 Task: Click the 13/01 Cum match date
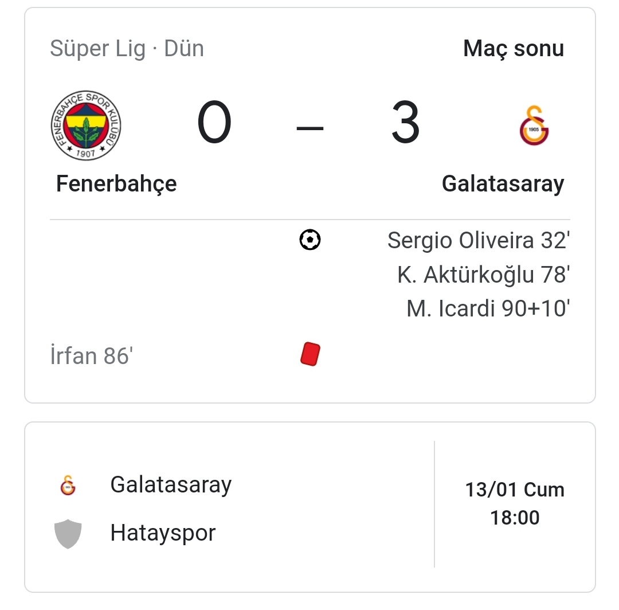[x=515, y=490]
